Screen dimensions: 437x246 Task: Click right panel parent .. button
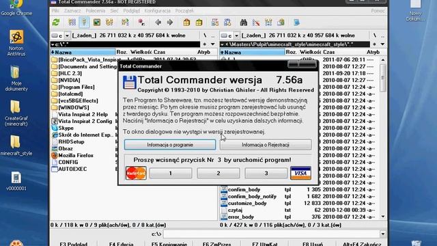[x=382, y=36]
